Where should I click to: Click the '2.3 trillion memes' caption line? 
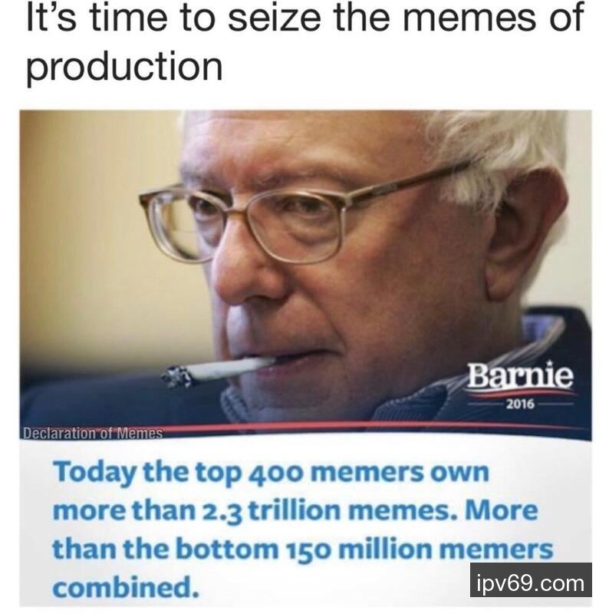point(295,511)
